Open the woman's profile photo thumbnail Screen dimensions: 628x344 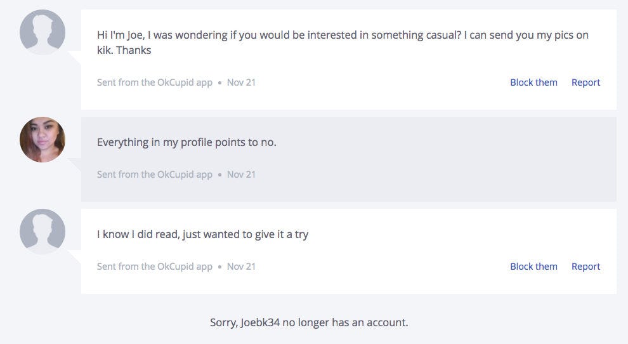click(x=43, y=140)
